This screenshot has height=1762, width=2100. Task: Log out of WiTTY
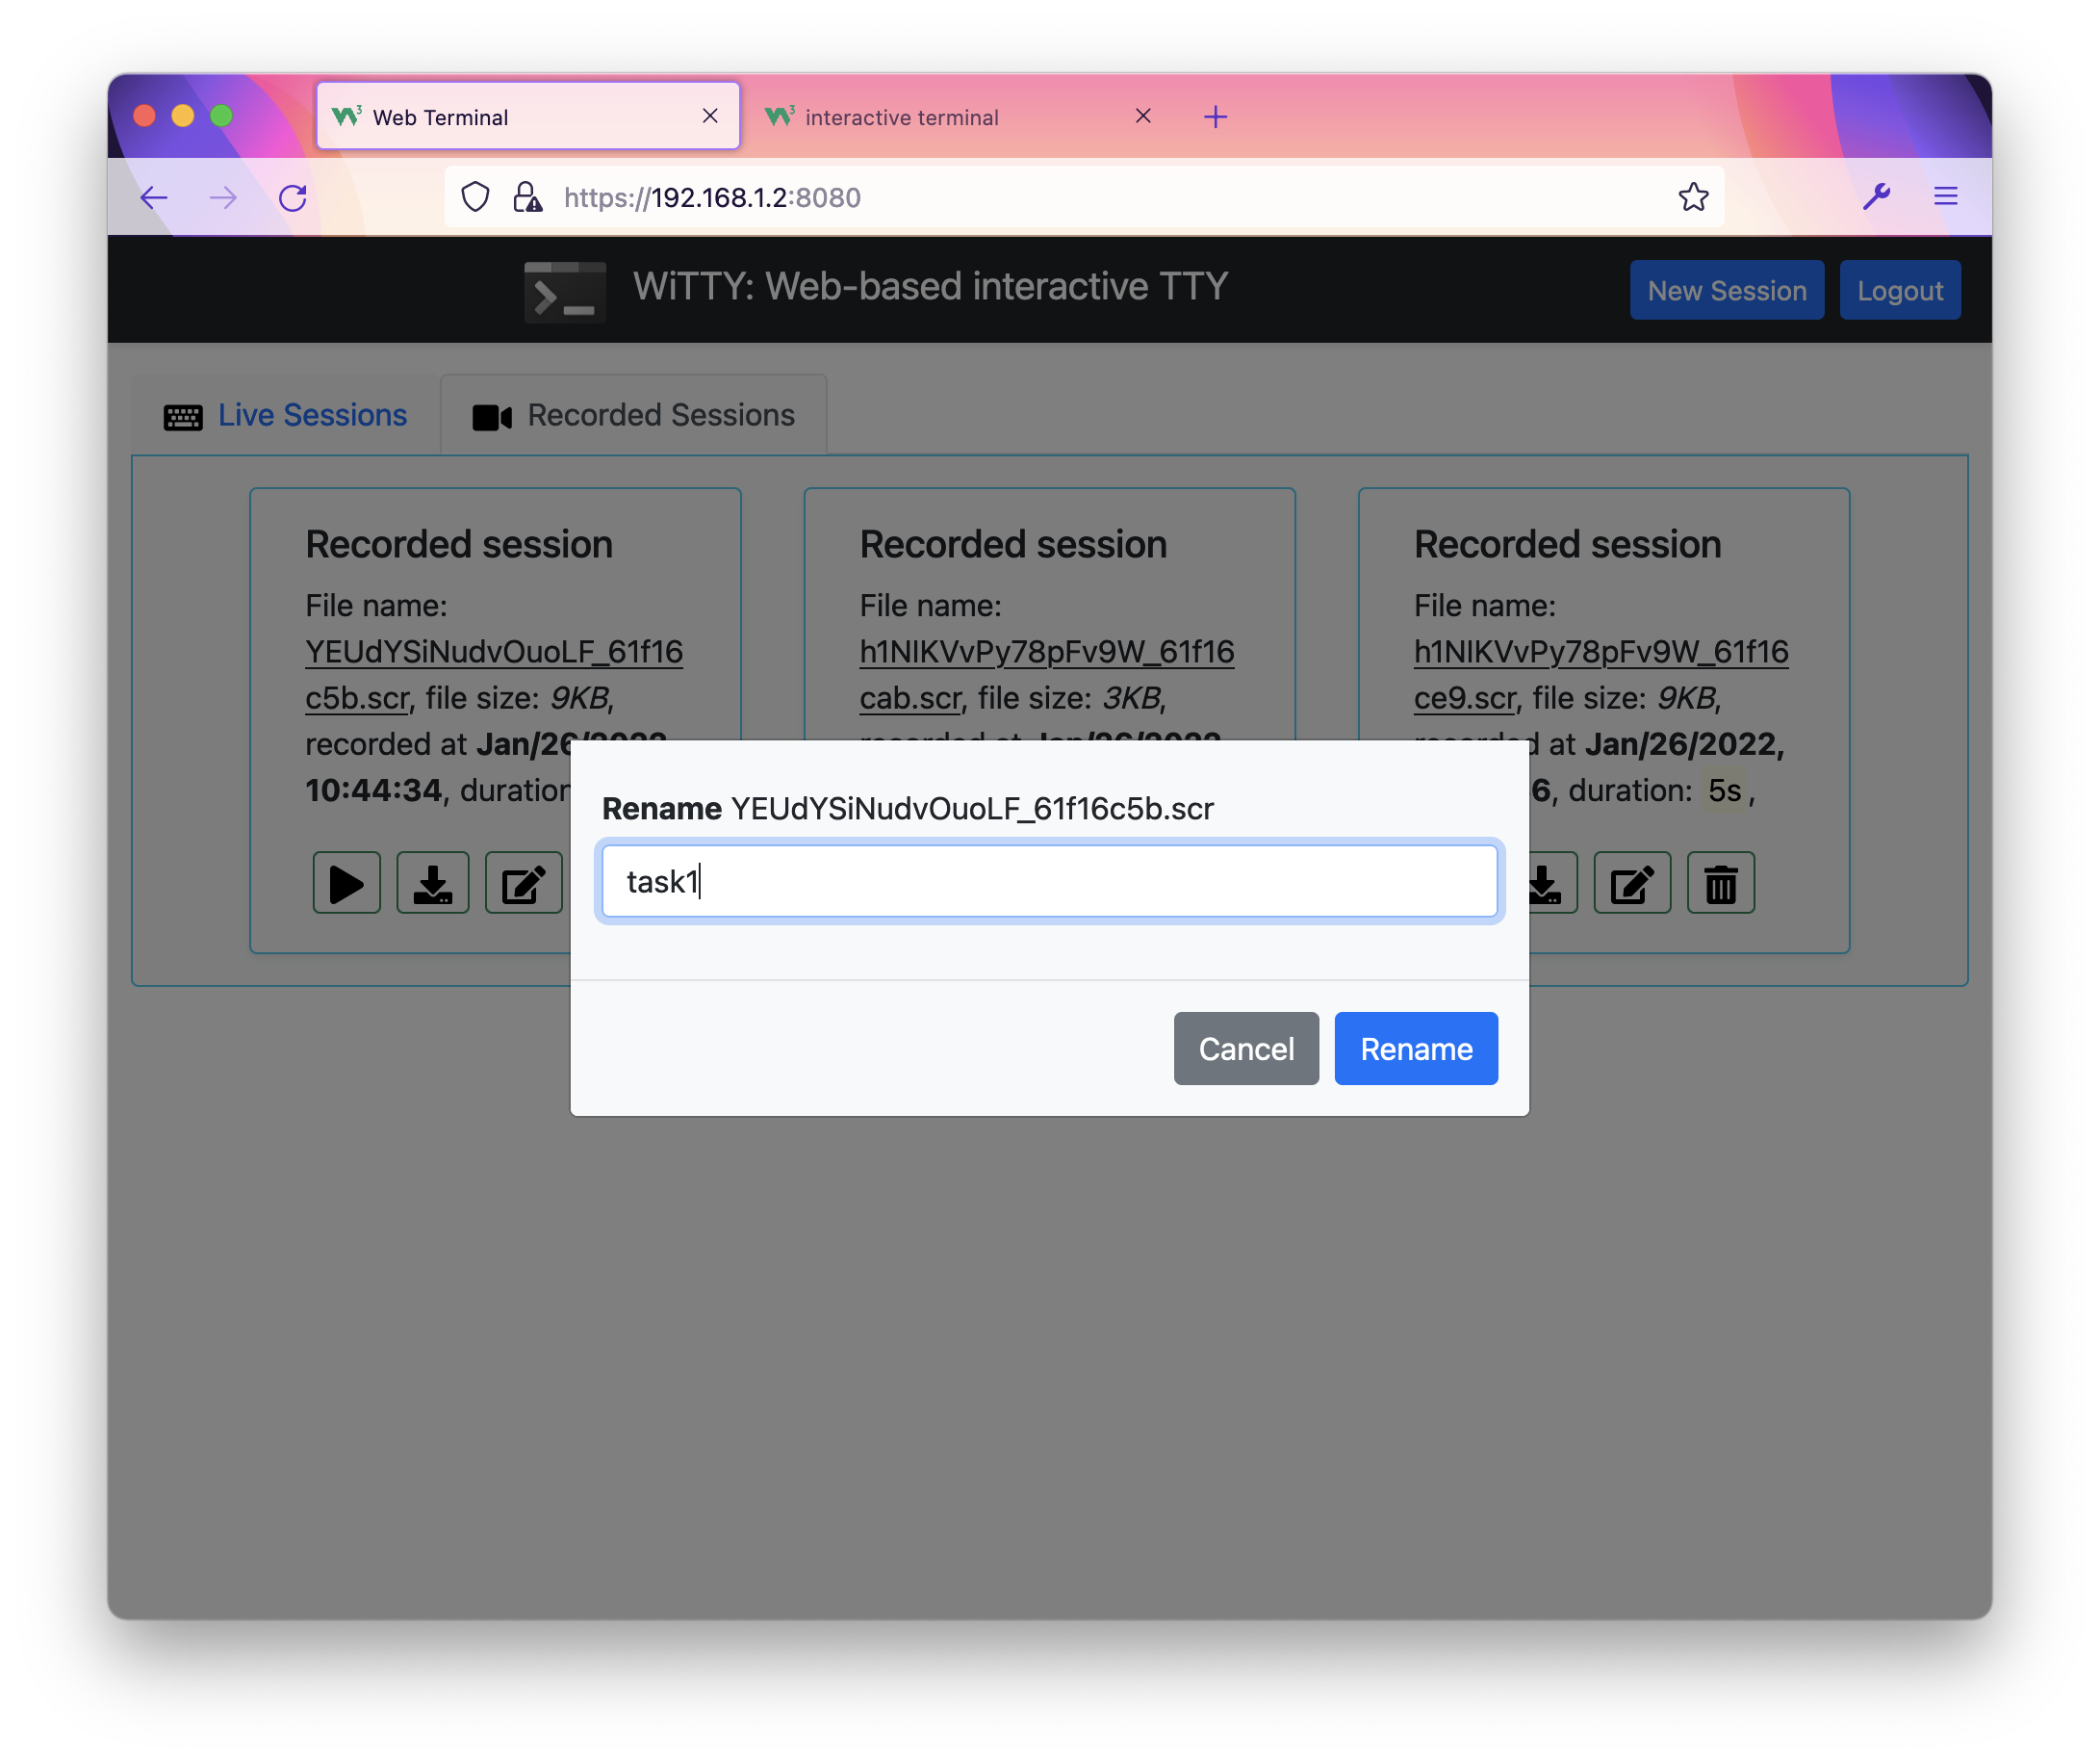[x=1900, y=290]
